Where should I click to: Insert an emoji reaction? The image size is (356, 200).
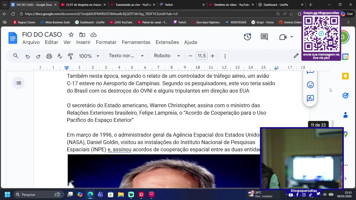pyautogui.click(x=310, y=85)
